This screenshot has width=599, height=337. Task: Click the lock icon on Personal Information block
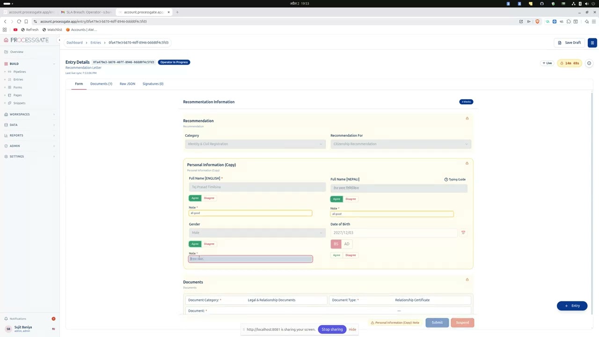coord(467,163)
